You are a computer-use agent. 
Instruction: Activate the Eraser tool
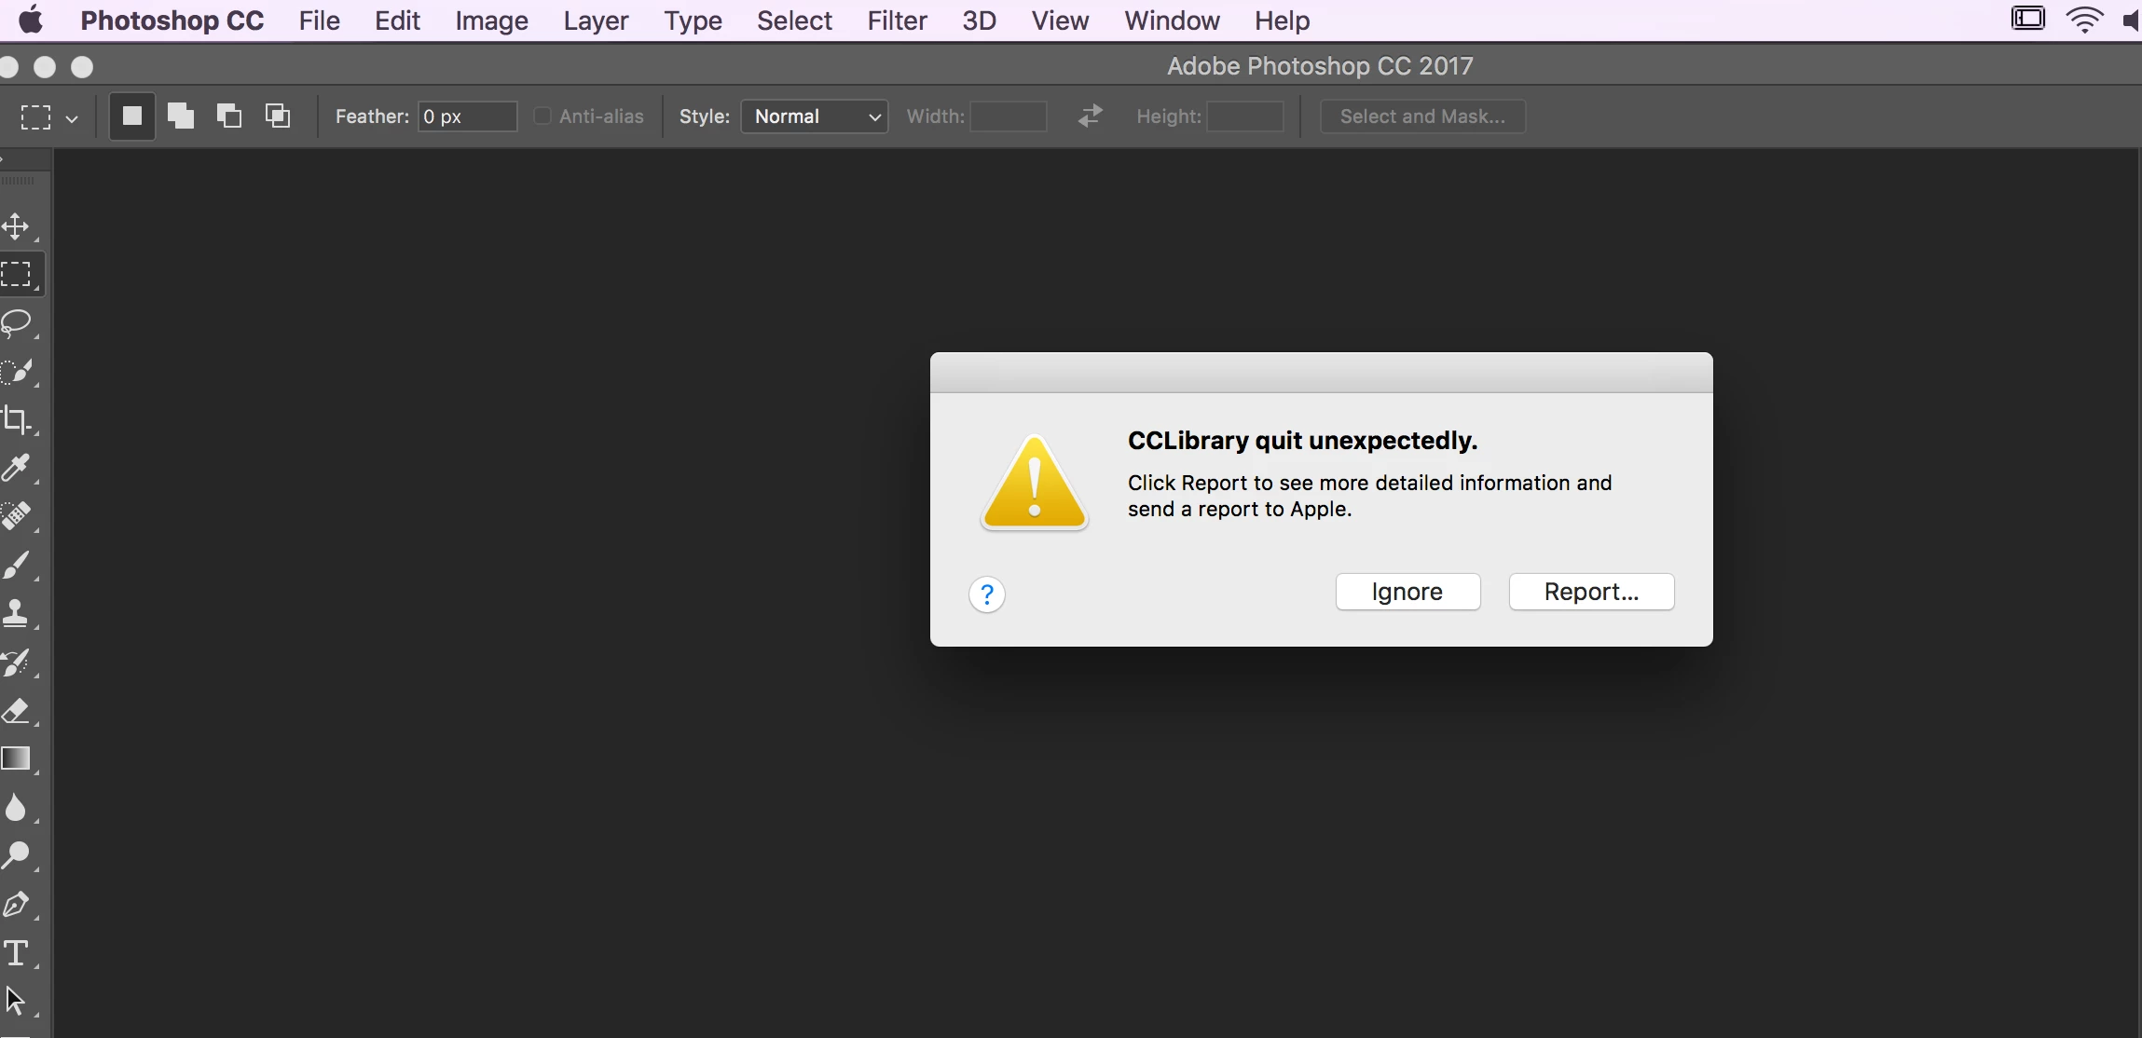pos(17,711)
